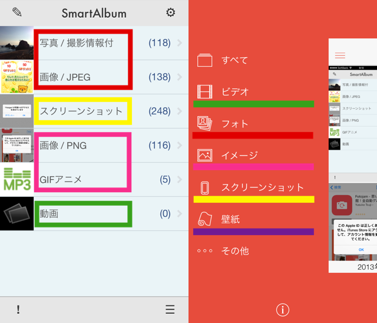Tap the SmartAlbum header title

point(94,13)
